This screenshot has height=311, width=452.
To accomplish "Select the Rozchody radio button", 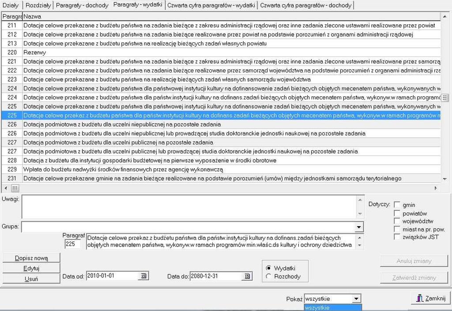I will [x=268, y=277].
